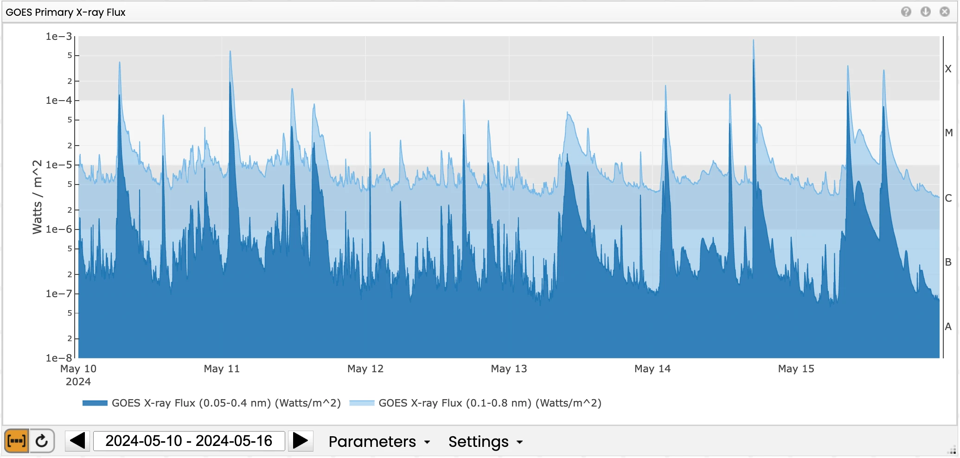Open the Parameters dropdown menu
This screenshot has width=960, height=458.
379,441
